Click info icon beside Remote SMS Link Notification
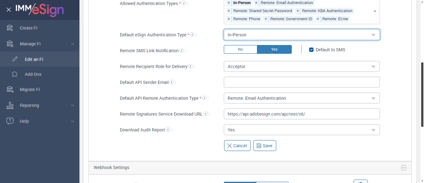The image size is (424, 183). [182, 50]
